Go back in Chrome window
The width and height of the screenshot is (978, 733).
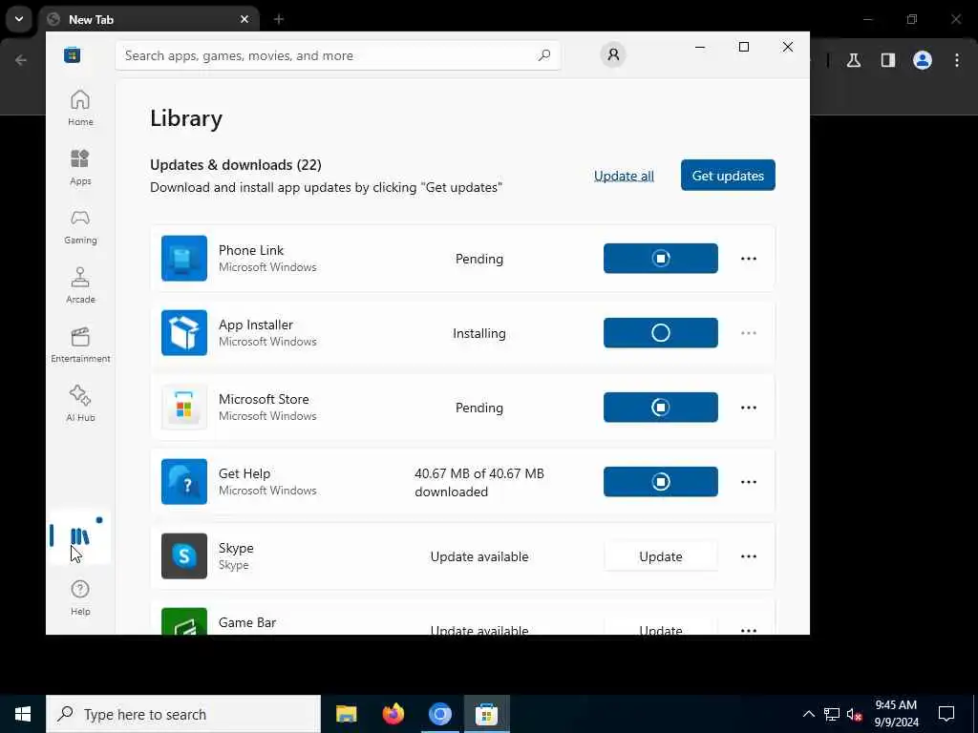point(21,60)
